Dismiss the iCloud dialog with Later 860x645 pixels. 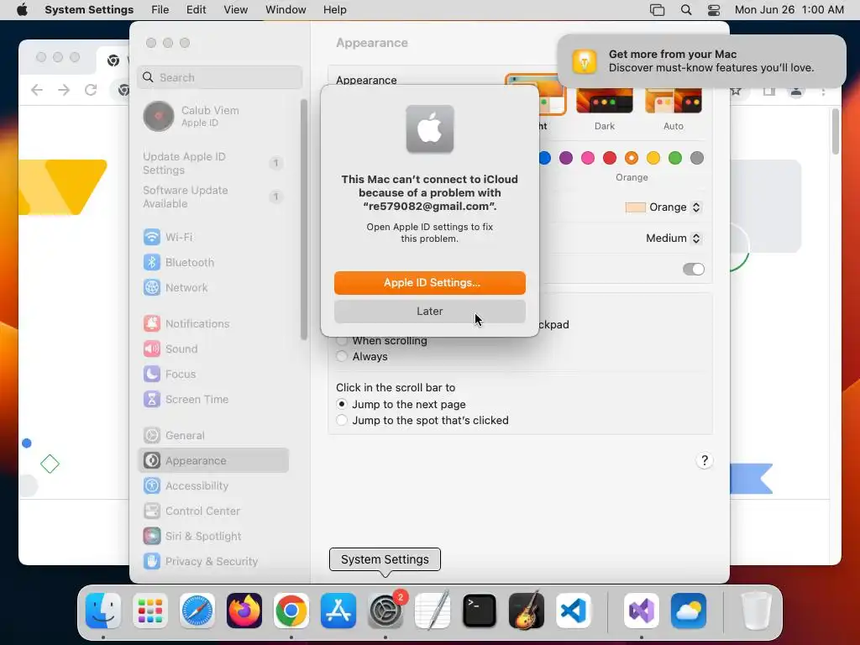pyautogui.click(x=429, y=311)
